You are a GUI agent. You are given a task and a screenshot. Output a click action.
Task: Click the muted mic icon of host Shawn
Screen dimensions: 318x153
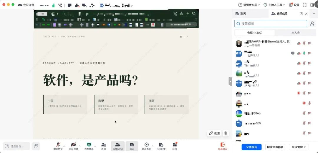point(304,43)
